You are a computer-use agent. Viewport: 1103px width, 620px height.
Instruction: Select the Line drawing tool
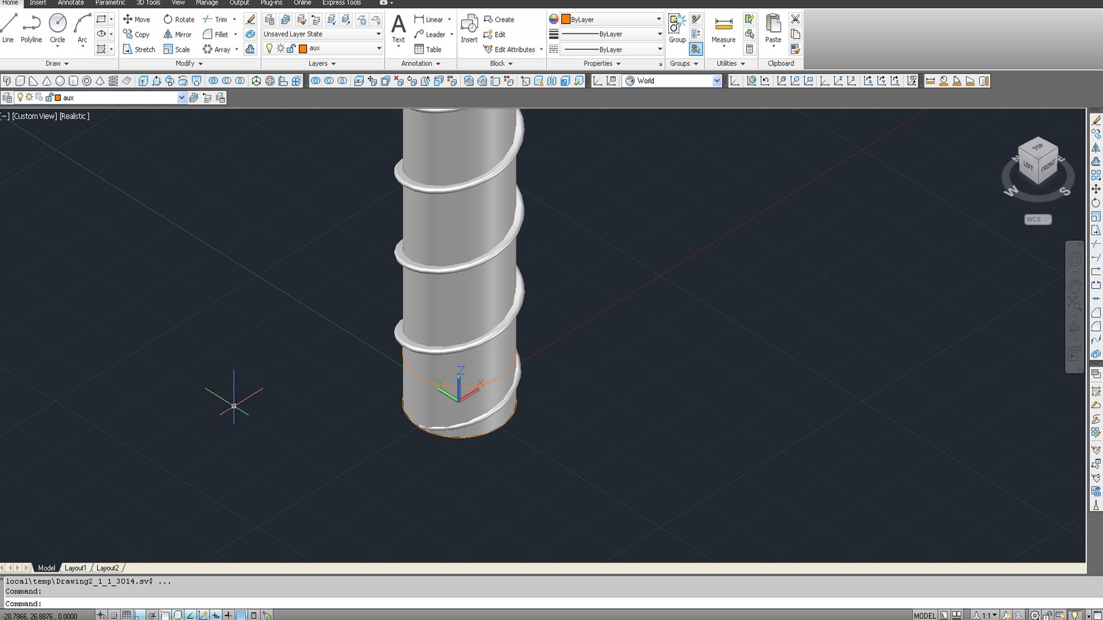pos(8,29)
